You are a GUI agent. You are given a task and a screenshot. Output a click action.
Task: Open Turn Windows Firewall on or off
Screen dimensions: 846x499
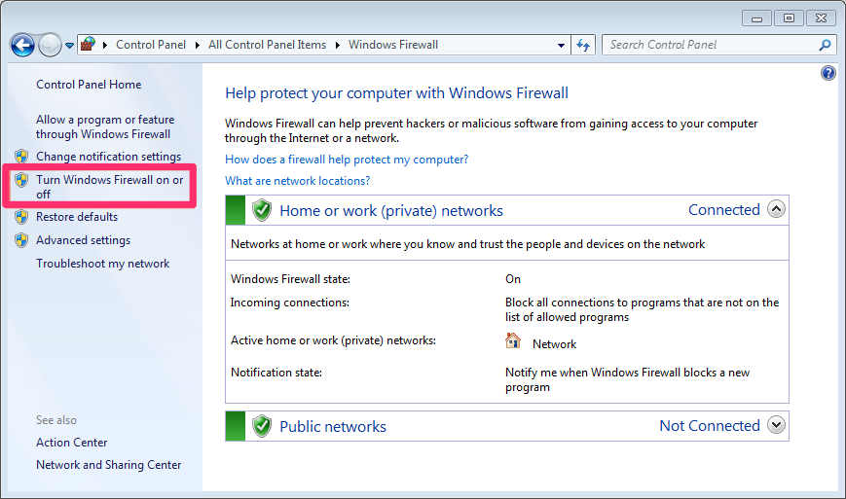[110, 187]
